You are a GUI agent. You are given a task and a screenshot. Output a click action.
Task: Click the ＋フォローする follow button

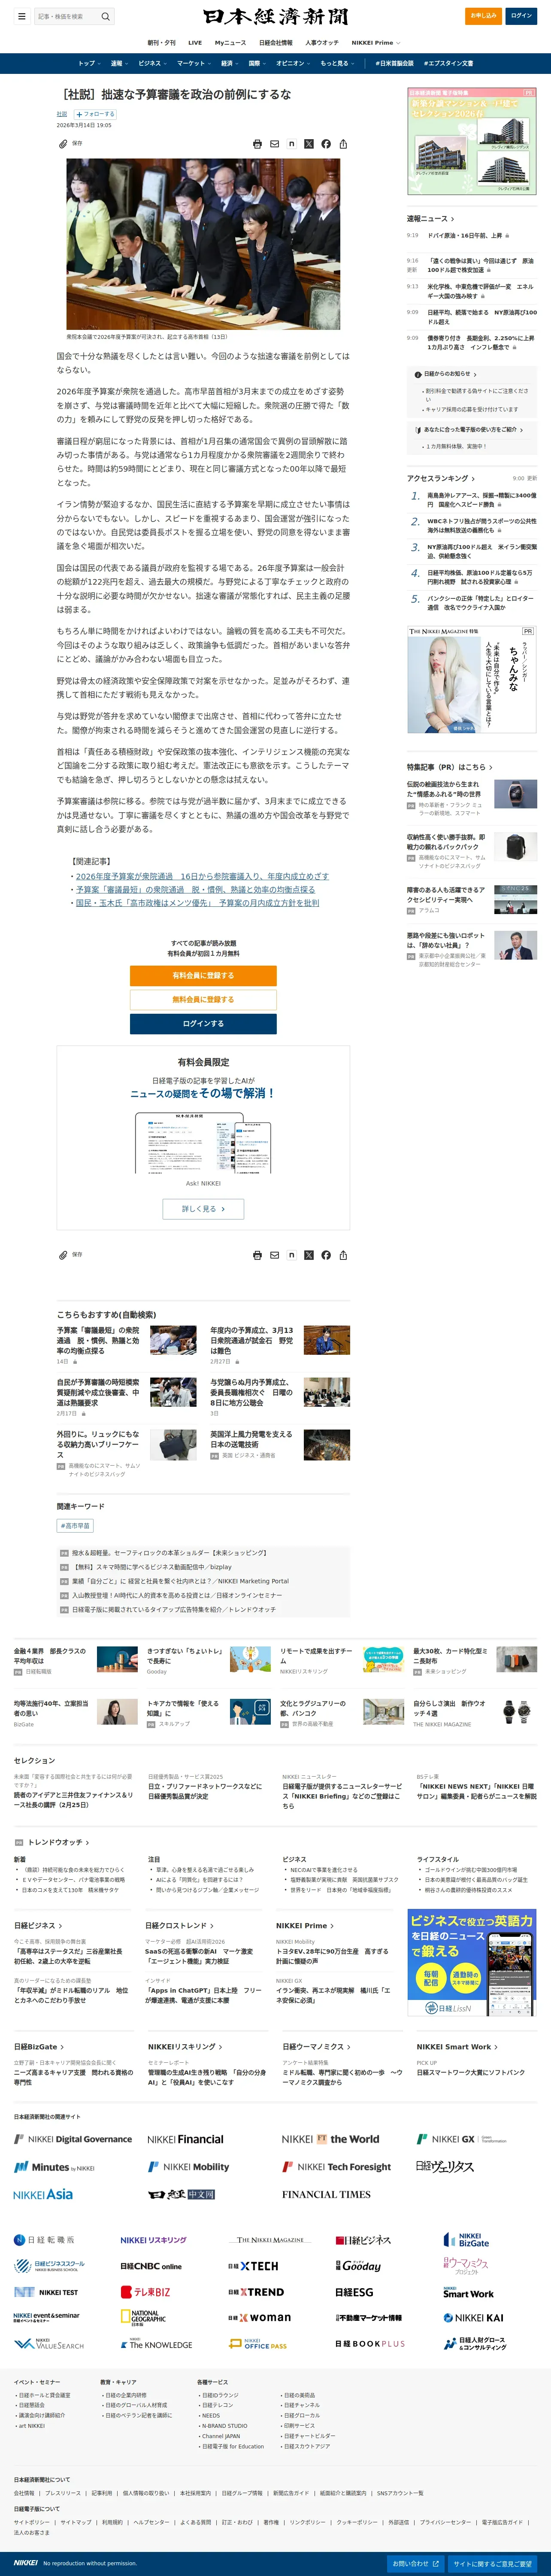coord(95,114)
